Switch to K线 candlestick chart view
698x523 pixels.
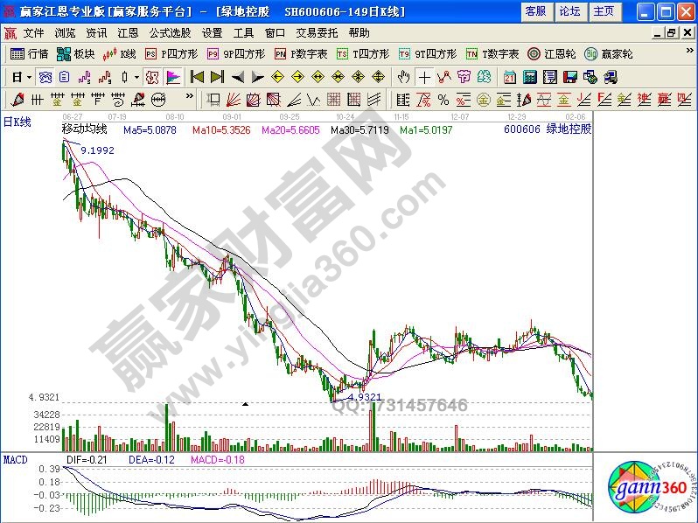pos(121,53)
